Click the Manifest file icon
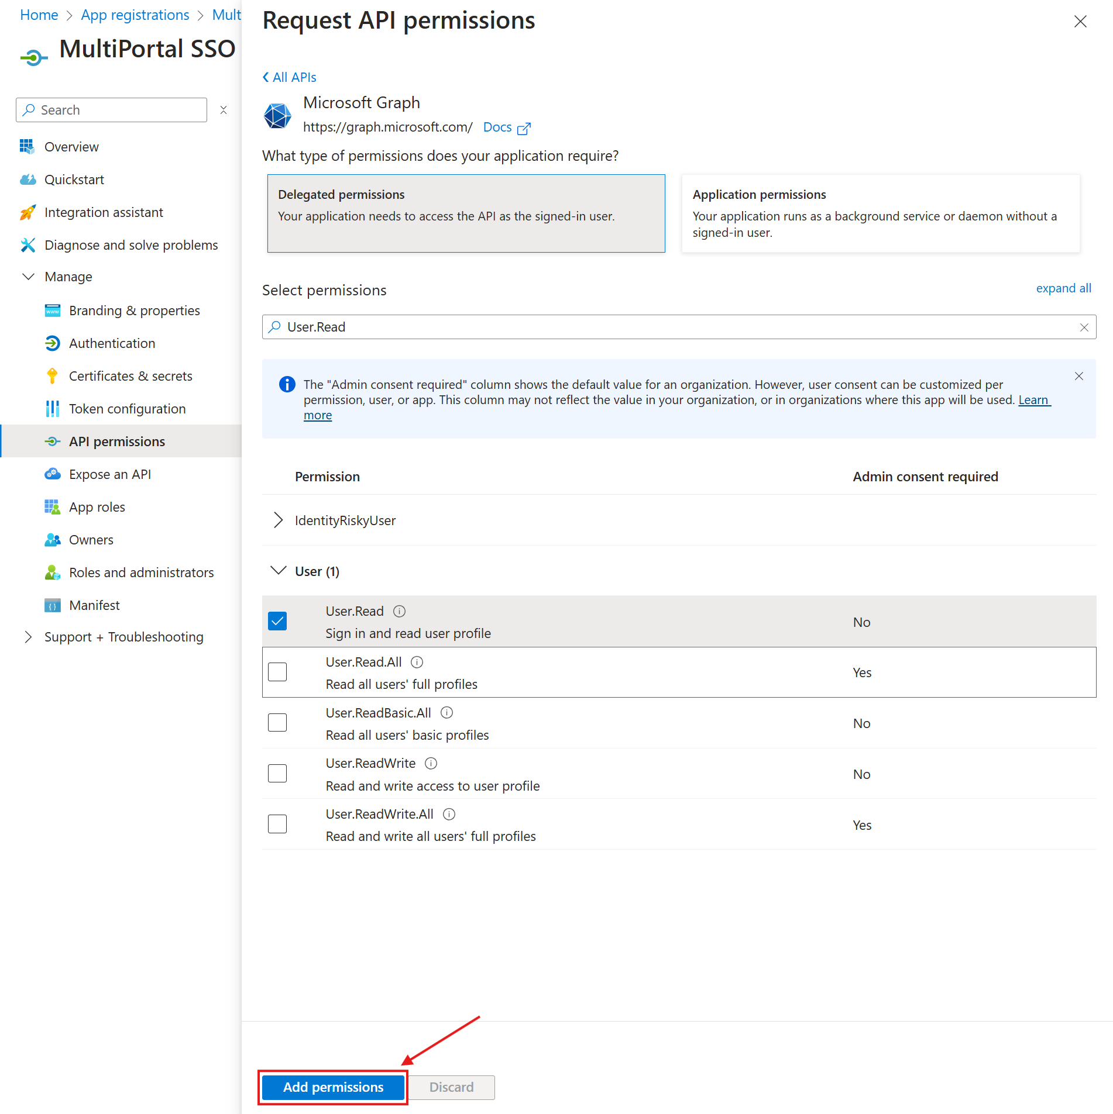 point(53,605)
